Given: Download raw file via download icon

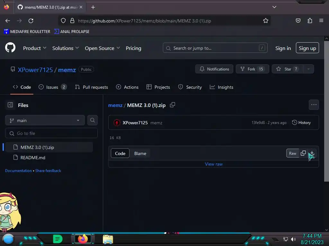Looking at the screenshot, I should tap(312, 153).
